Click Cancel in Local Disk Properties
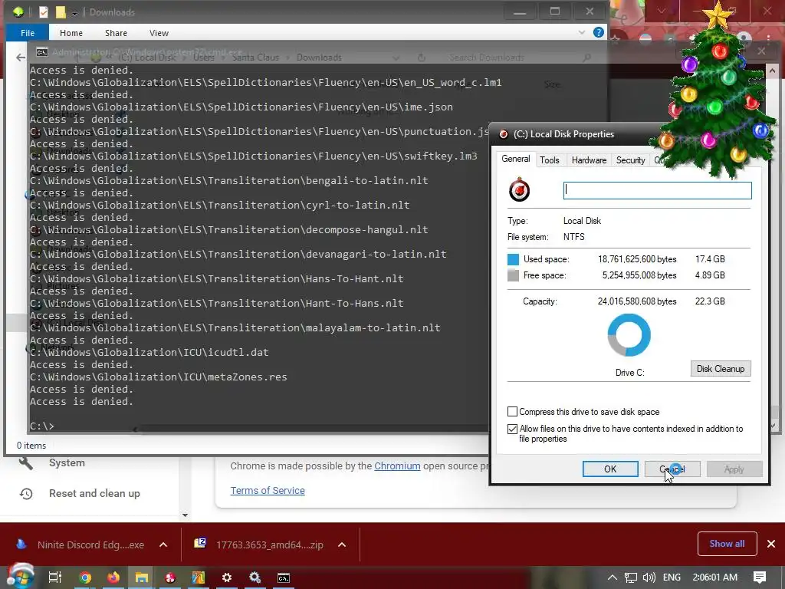 672,469
